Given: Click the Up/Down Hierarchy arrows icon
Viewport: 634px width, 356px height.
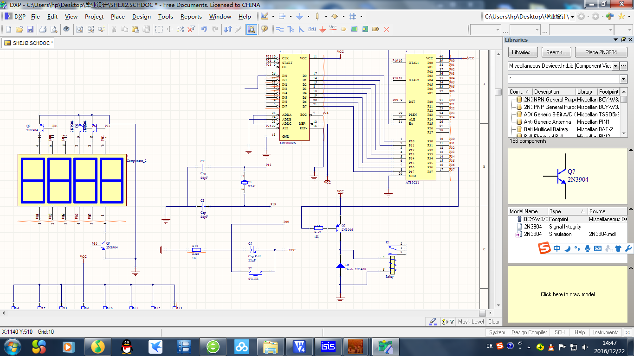Looking at the screenshot, I should [x=227, y=29].
